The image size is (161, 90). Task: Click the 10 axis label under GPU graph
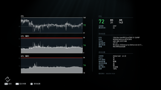coord(84,73)
